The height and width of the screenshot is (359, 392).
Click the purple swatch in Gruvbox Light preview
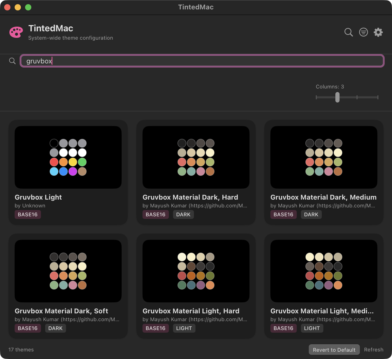tap(73, 171)
